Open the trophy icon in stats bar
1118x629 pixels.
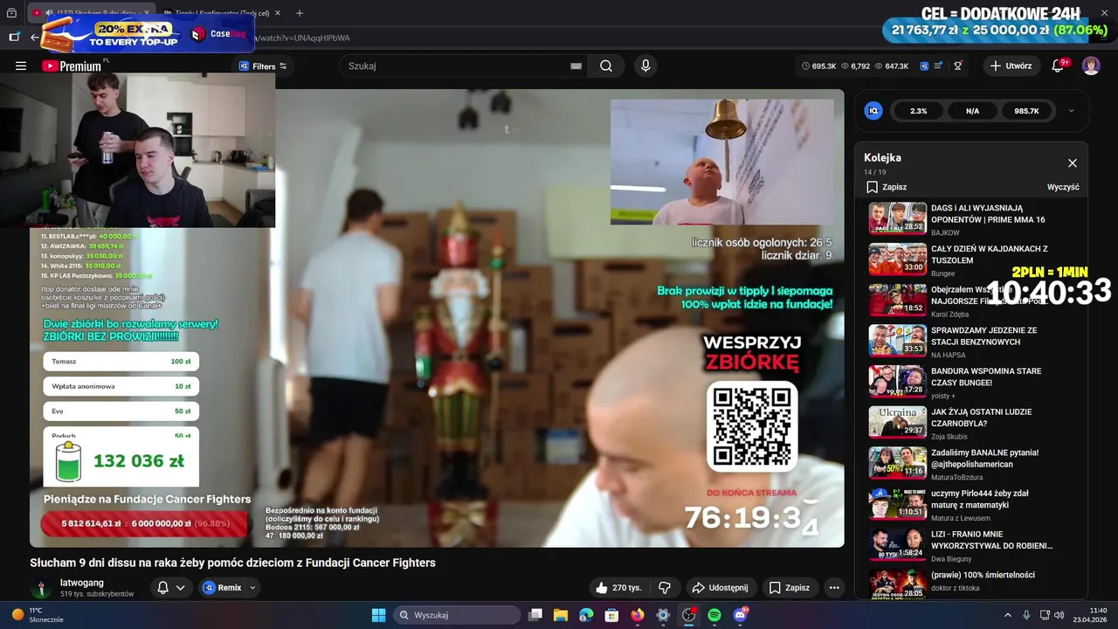click(x=958, y=66)
